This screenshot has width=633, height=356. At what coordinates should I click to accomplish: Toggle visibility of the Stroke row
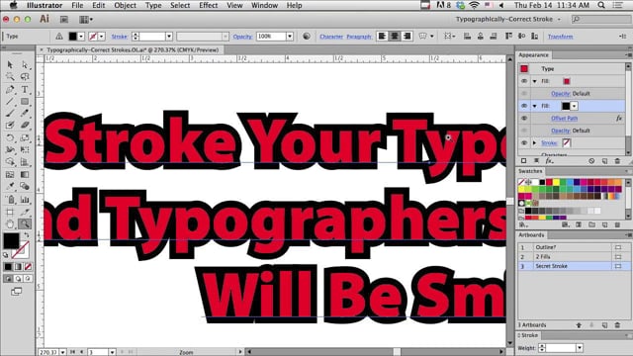pyautogui.click(x=524, y=142)
